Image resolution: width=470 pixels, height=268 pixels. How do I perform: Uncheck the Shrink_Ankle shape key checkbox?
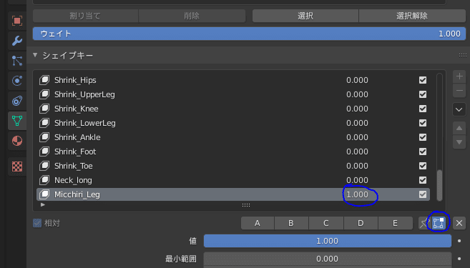423,137
